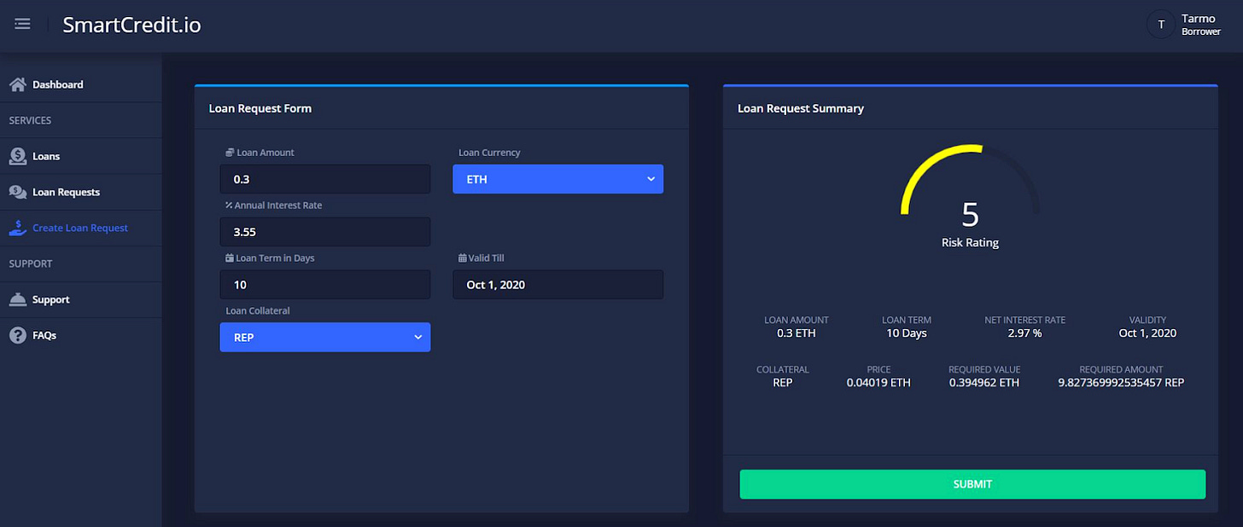Click the Loan Term in Days field
The height and width of the screenshot is (527, 1243).
click(325, 285)
